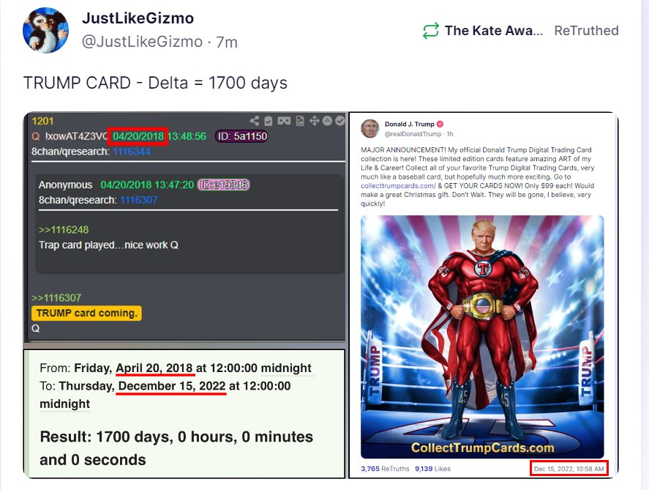Open The Kate Awa... retruther profile
649x490 pixels.
(493, 31)
